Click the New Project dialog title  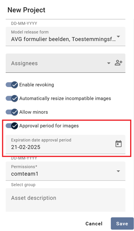26,10
